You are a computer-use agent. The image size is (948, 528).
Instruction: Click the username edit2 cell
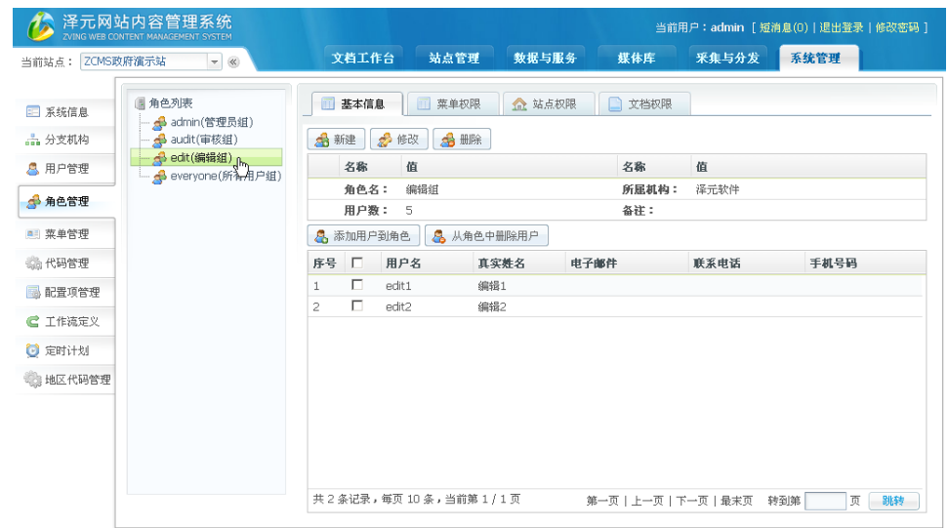[x=398, y=306]
